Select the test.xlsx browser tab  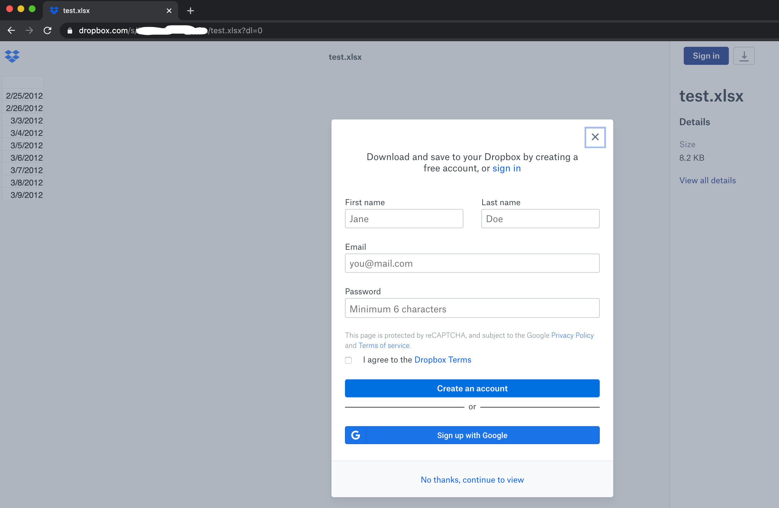(x=110, y=11)
